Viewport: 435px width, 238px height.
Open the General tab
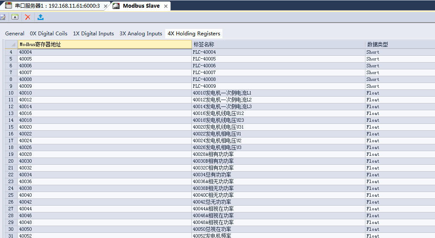(15, 34)
